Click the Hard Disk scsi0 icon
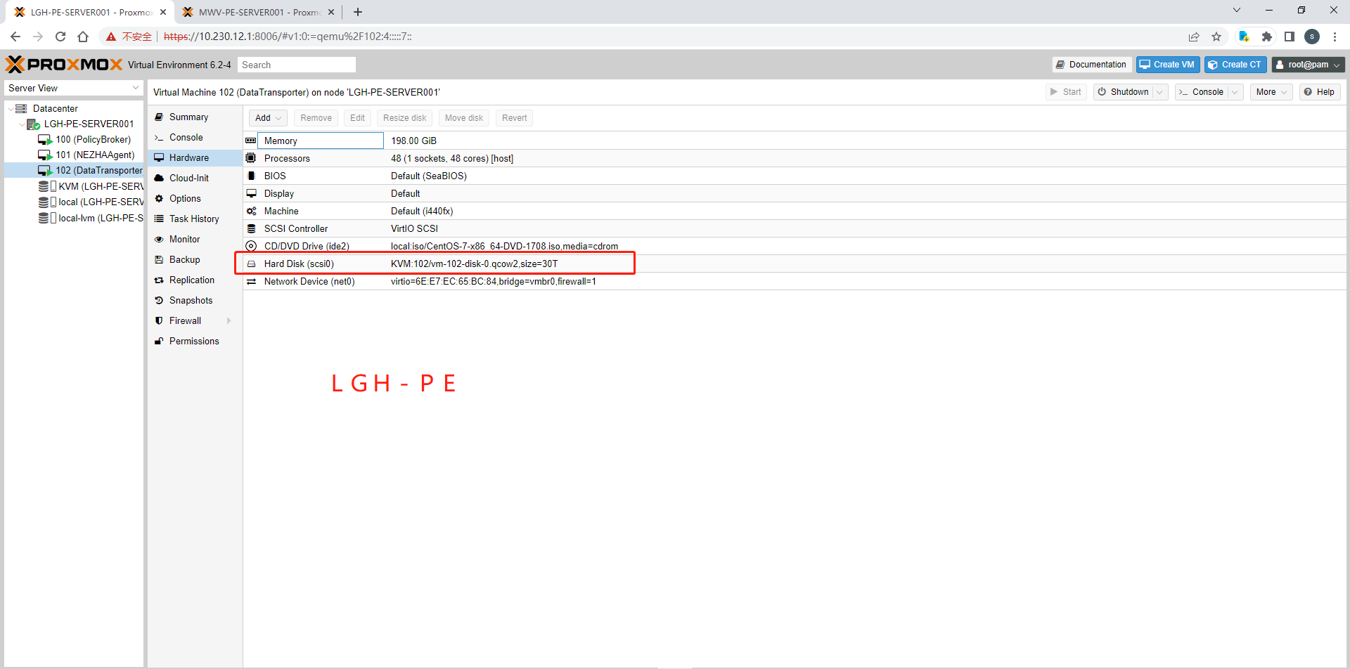This screenshot has height=669, width=1350. point(251,264)
